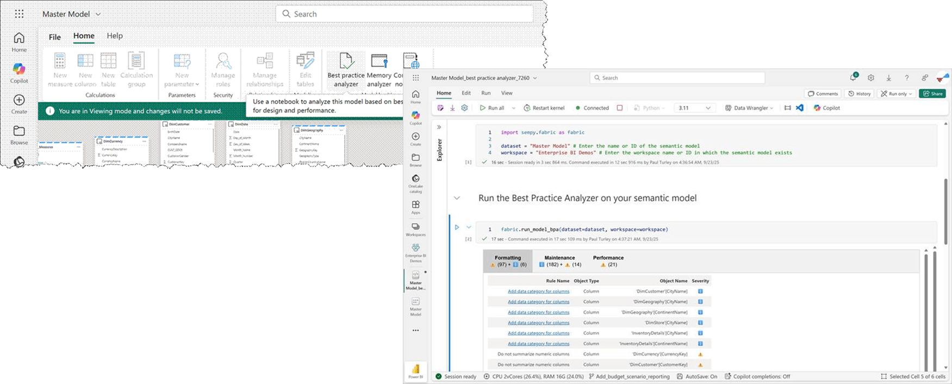Expand Master Model title dropdown
The image size is (952, 384).
(98, 14)
